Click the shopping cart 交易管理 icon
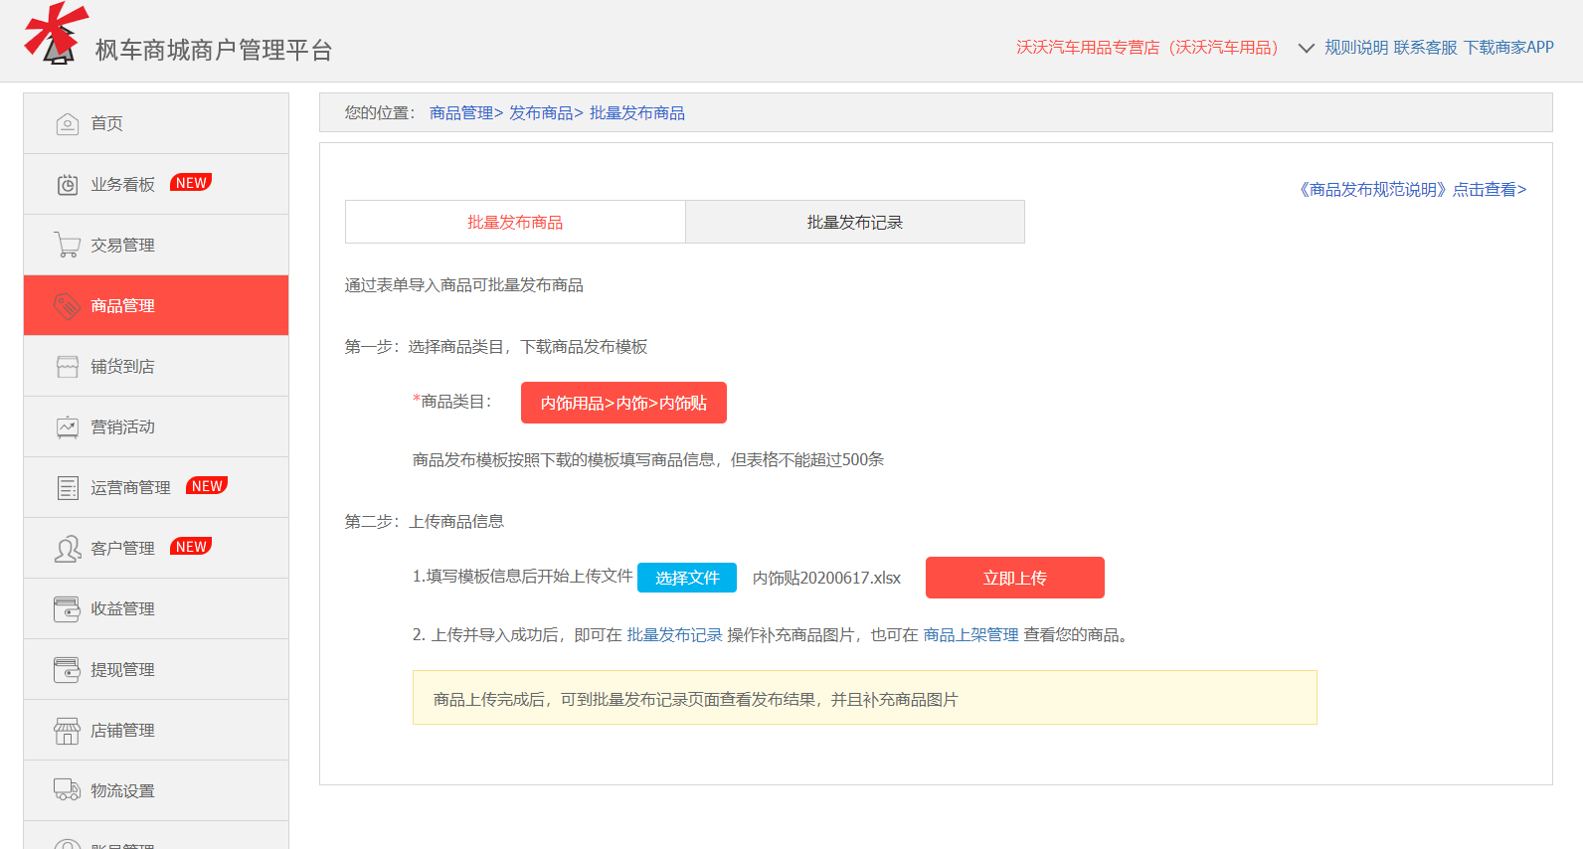The height and width of the screenshot is (849, 1583). pyautogui.click(x=67, y=246)
